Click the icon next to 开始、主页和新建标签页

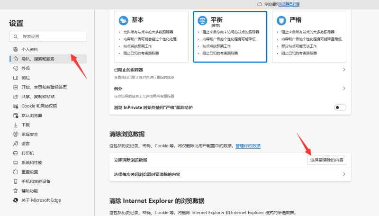(16, 87)
